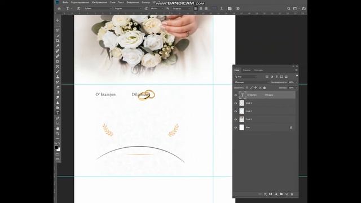Open the three-dots extra tools button

pyautogui.click(x=58, y=139)
